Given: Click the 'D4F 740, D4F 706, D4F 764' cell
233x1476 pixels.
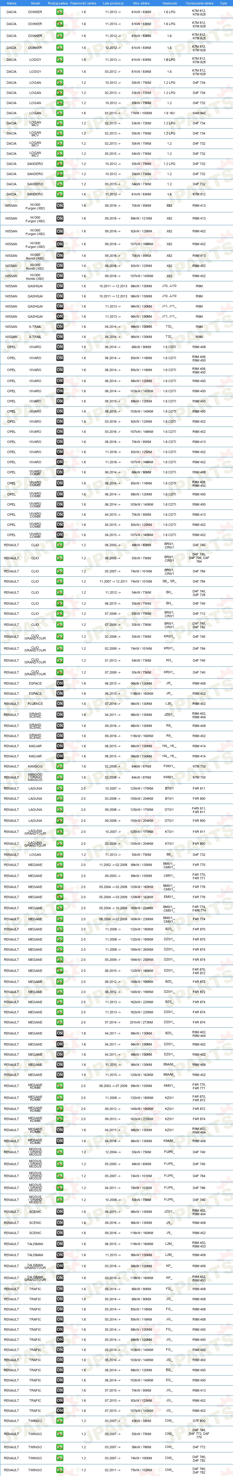Looking at the screenshot, I should pos(199,558).
